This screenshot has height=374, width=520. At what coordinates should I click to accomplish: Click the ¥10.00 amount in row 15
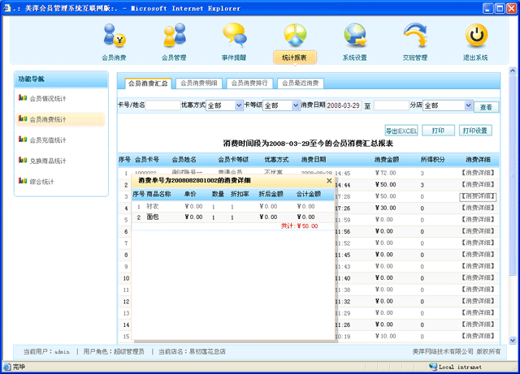click(x=386, y=336)
